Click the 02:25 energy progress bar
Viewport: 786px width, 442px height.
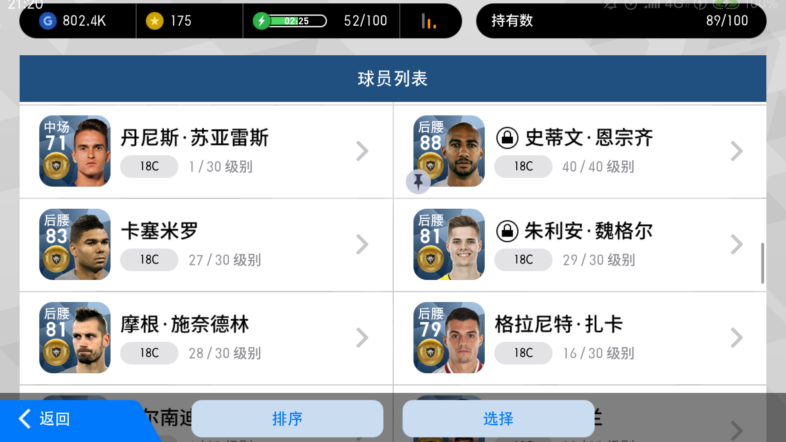click(x=297, y=21)
